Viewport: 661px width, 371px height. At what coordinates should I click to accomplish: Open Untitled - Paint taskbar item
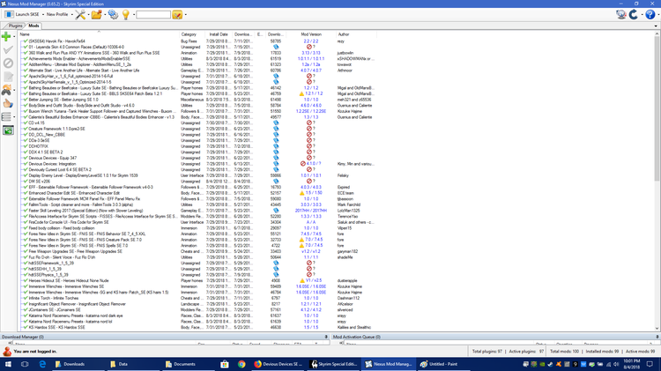[x=442, y=364]
